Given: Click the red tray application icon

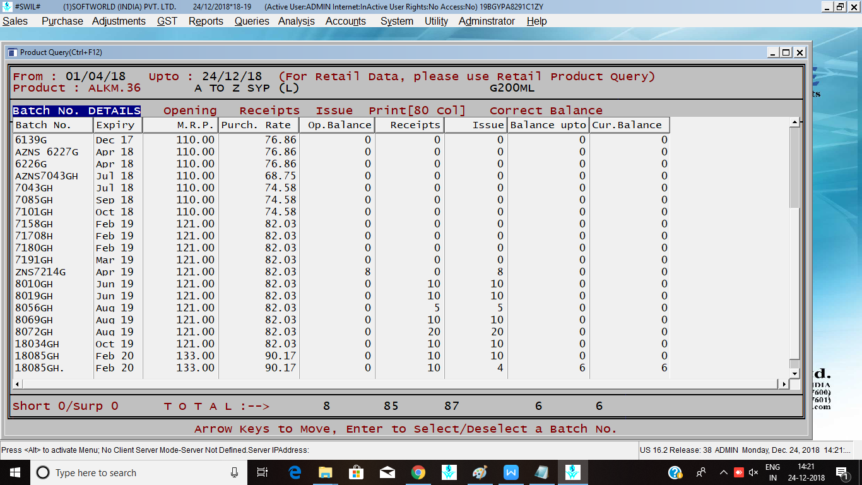Looking at the screenshot, I should [x=738, y=472].
